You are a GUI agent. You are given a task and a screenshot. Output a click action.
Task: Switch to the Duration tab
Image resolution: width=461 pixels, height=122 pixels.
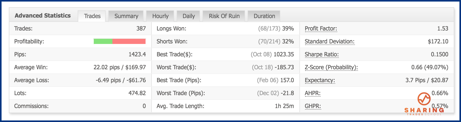coord(264,16)
